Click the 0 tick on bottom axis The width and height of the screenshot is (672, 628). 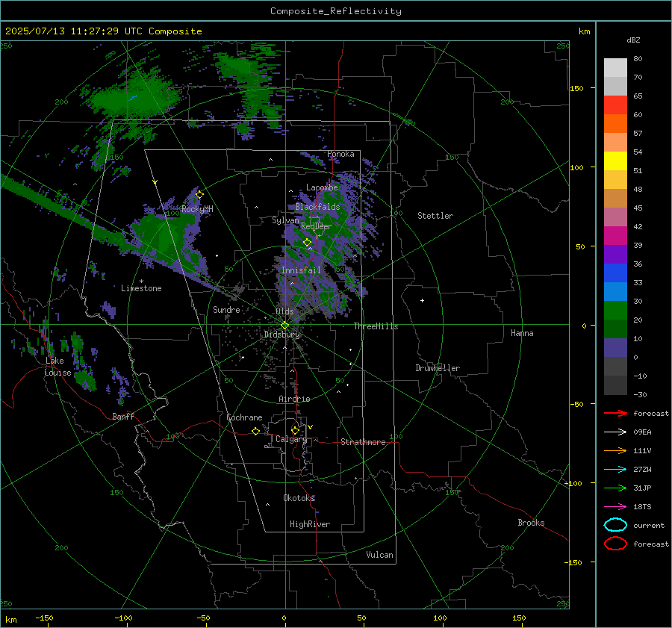[284, 618]
